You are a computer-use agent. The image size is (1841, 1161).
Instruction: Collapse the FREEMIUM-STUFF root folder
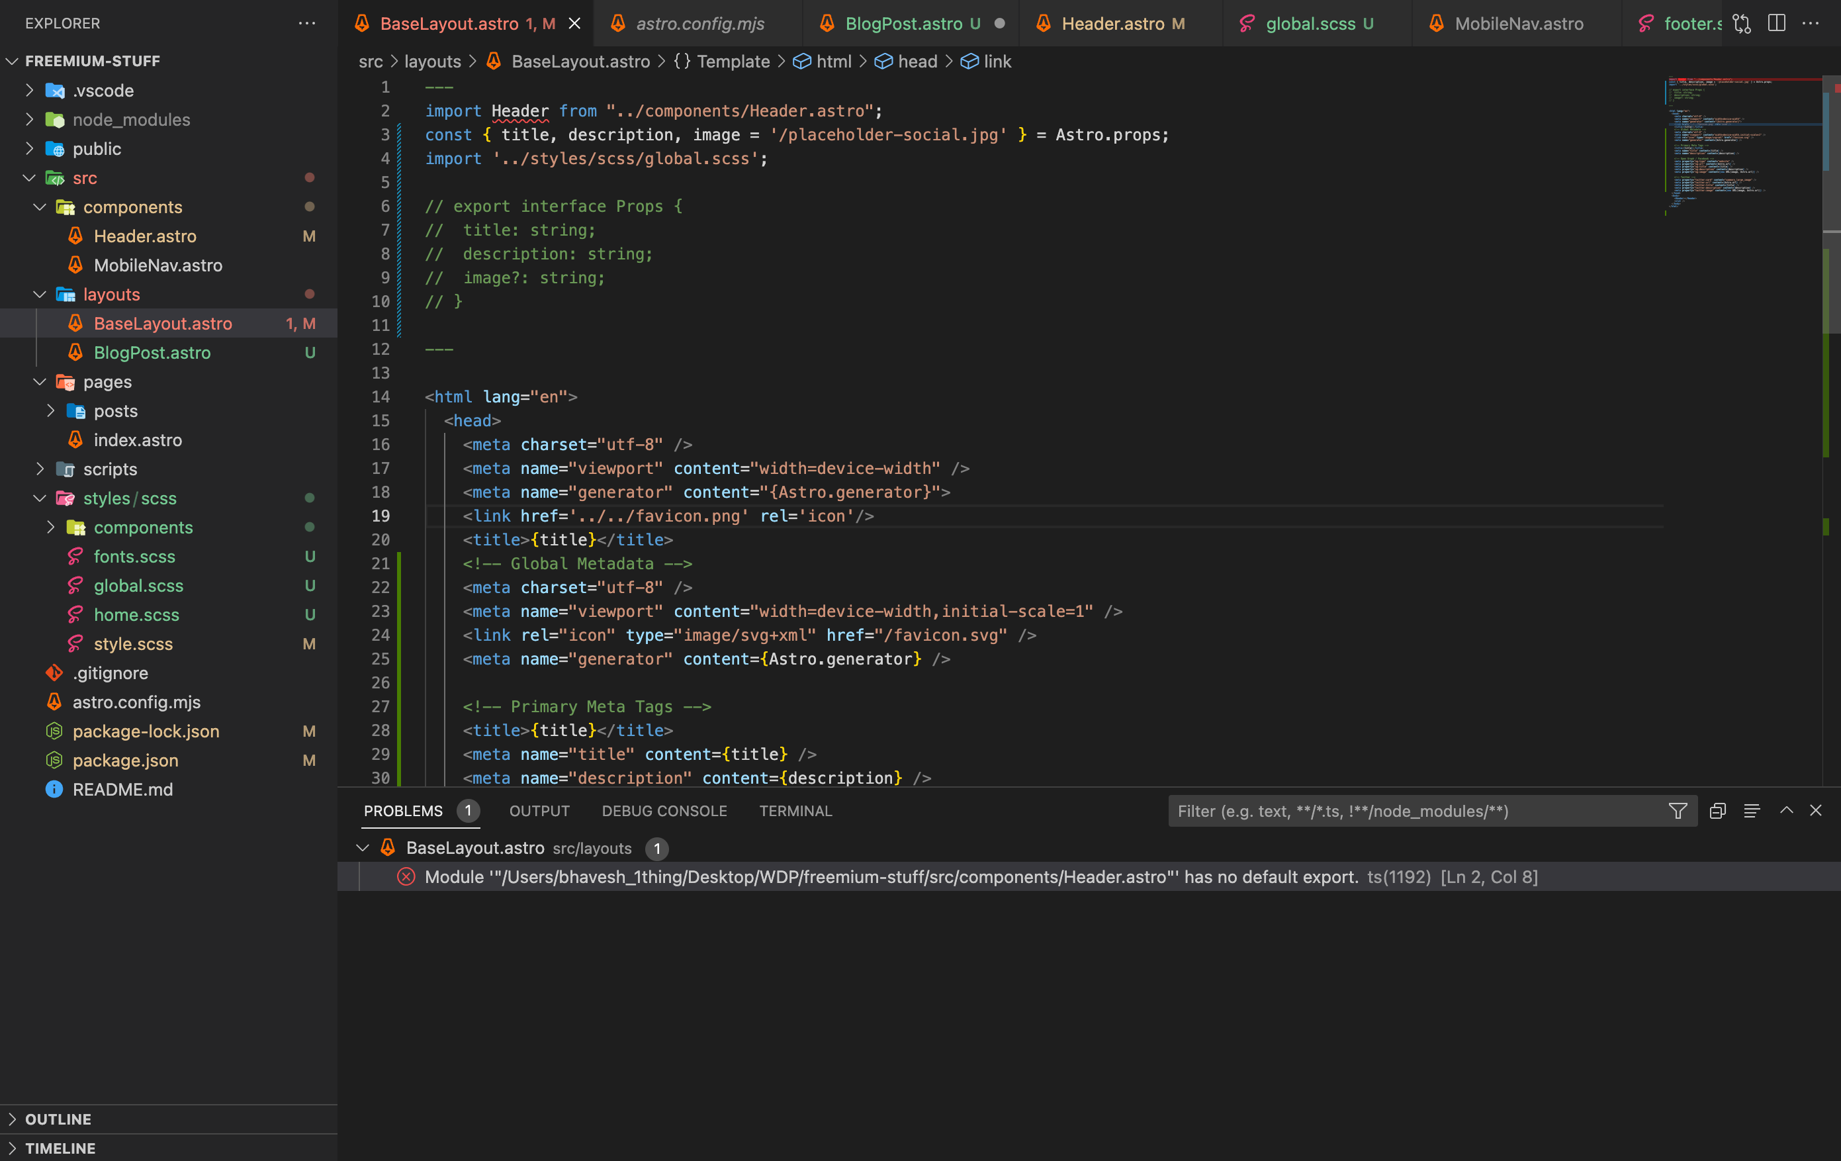point(11,60)
